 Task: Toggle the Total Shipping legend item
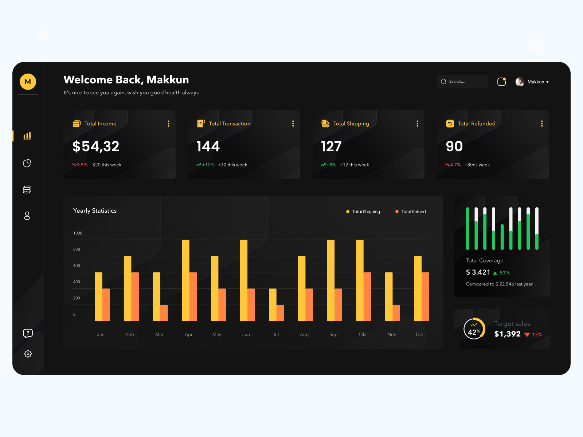point(363,212)
